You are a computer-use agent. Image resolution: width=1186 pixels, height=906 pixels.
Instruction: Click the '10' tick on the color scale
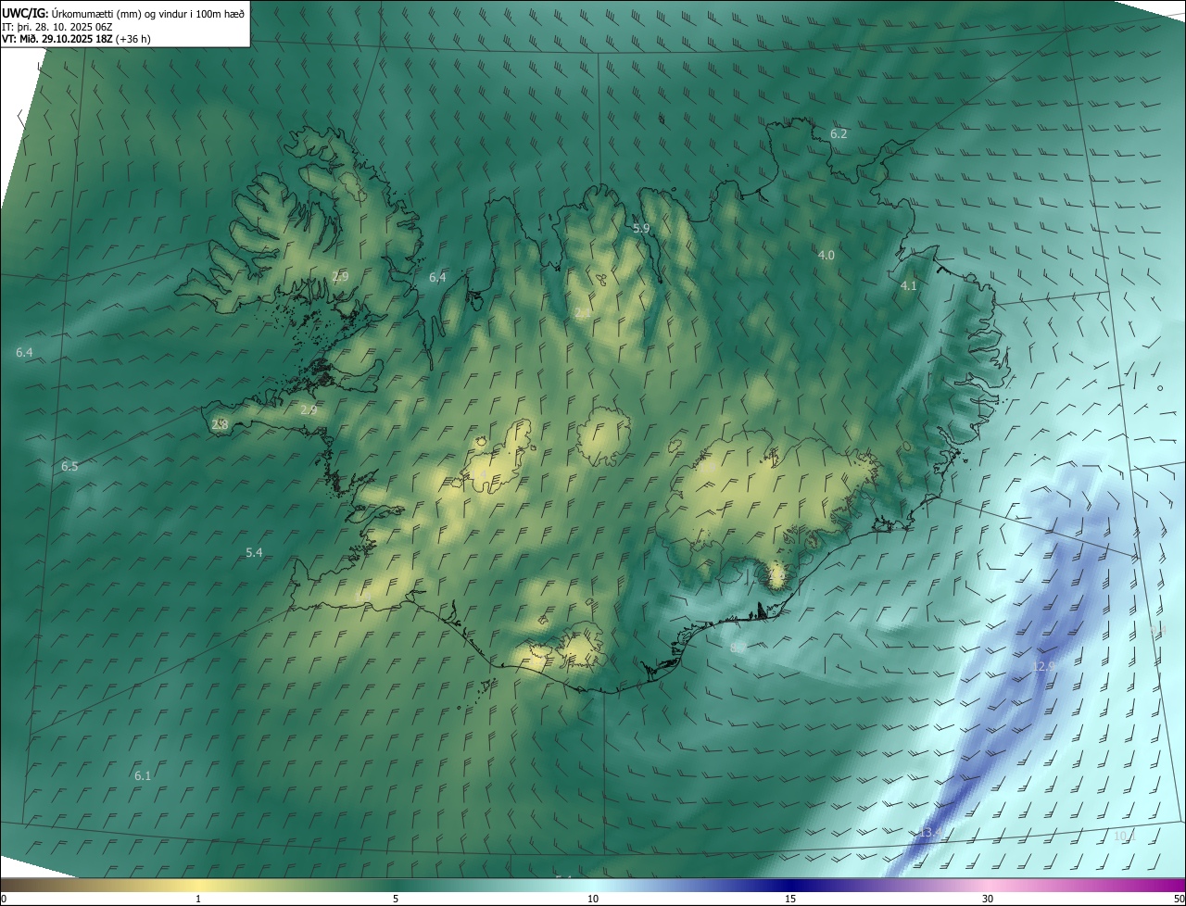pos(593,899)
